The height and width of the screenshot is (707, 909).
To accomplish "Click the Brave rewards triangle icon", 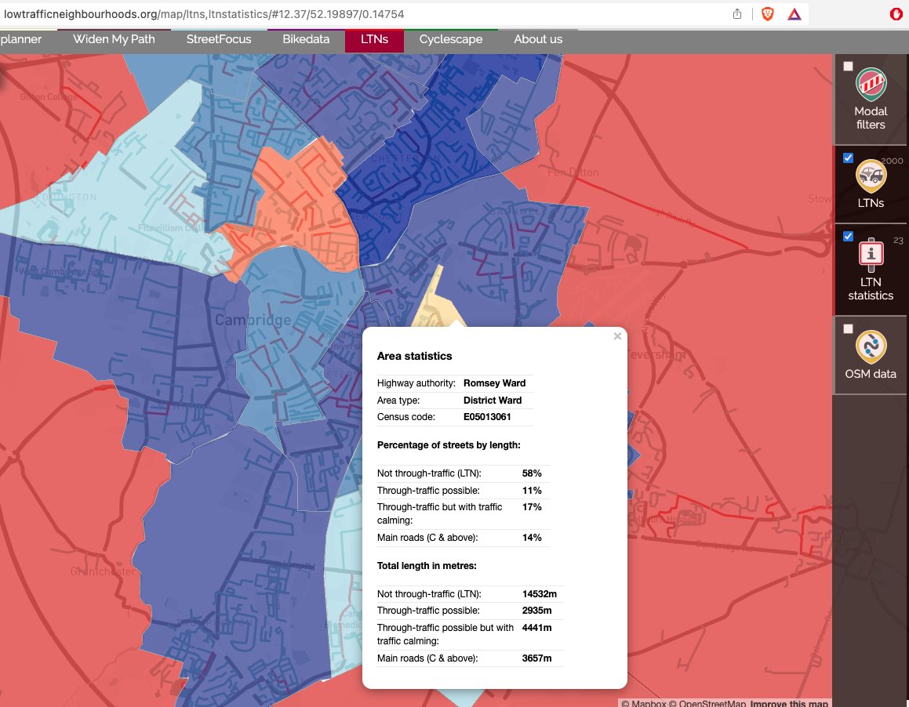I will [794, 14].
